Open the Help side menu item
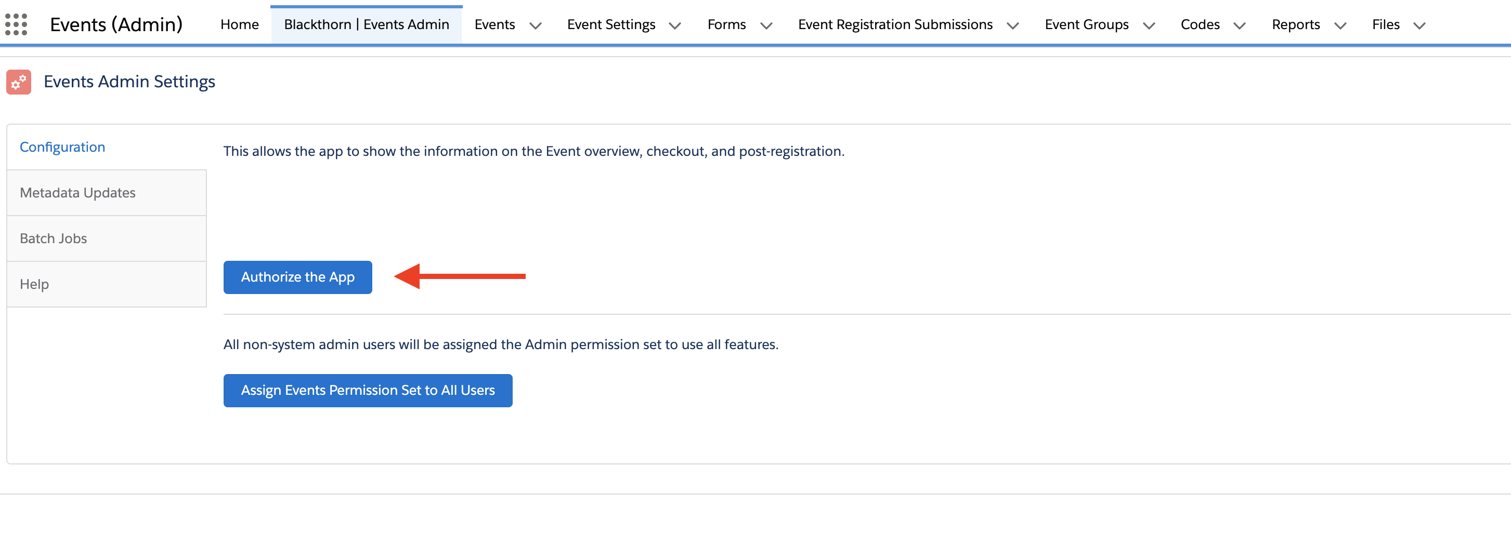The height and width of the screenshot is (533, 1511). point(34,284)
